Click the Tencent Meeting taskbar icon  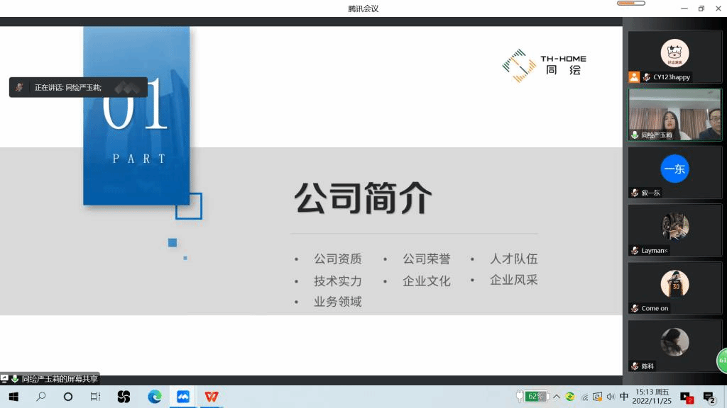(x=183, y=397)
